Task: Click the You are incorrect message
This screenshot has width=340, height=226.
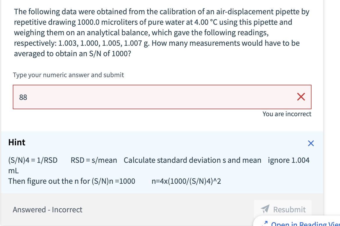Action: [287, 114]
